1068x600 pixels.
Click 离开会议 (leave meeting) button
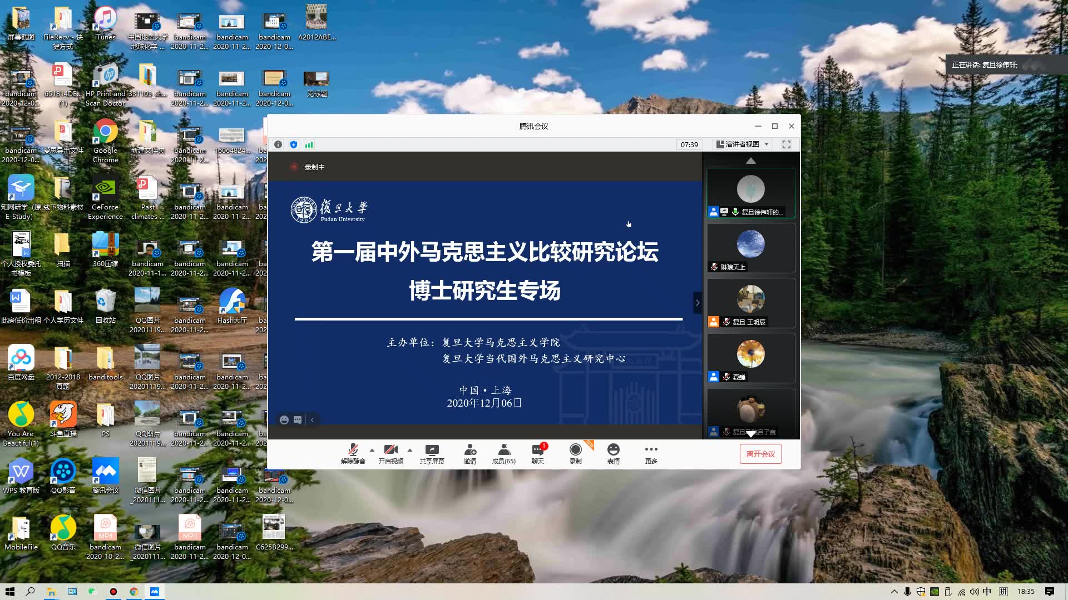point(760,453)
